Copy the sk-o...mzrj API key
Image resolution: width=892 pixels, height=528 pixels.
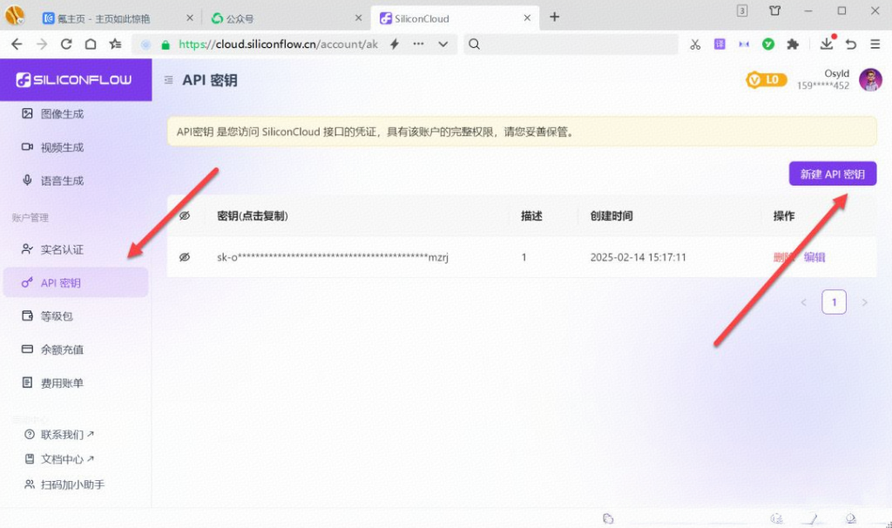pyautogui.click(x=333, y=257)
